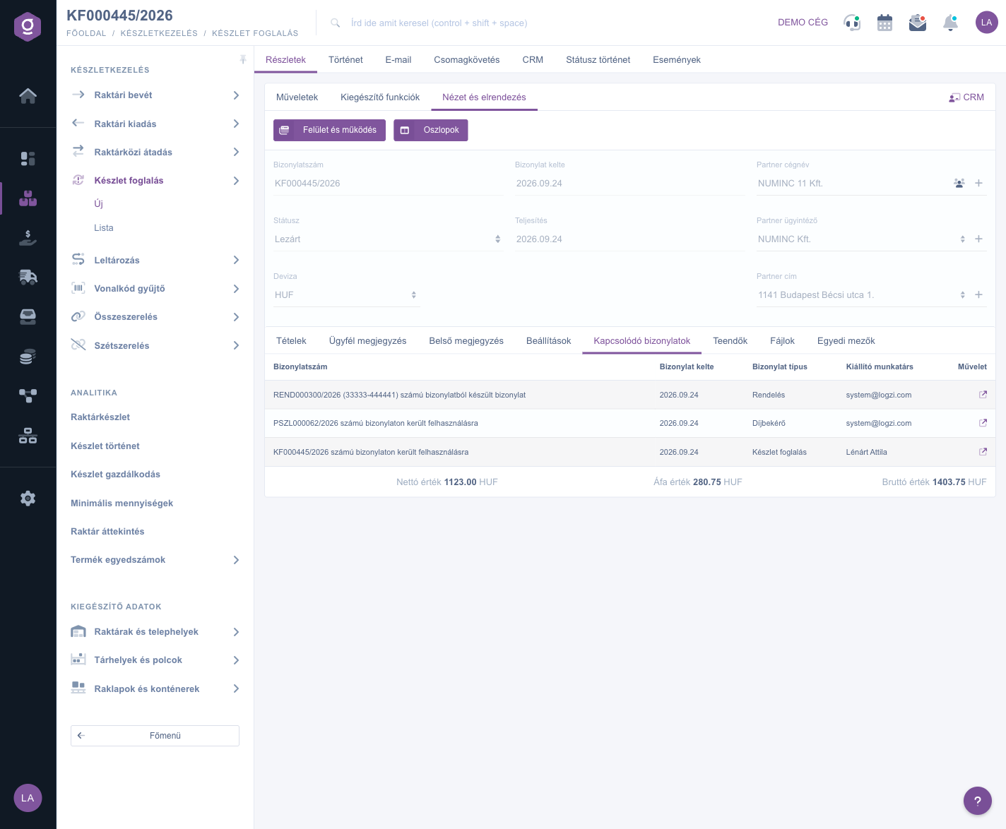The image size is (1006, 829).
Task: Click the Oszlopok button
Action: click(430, 130)
